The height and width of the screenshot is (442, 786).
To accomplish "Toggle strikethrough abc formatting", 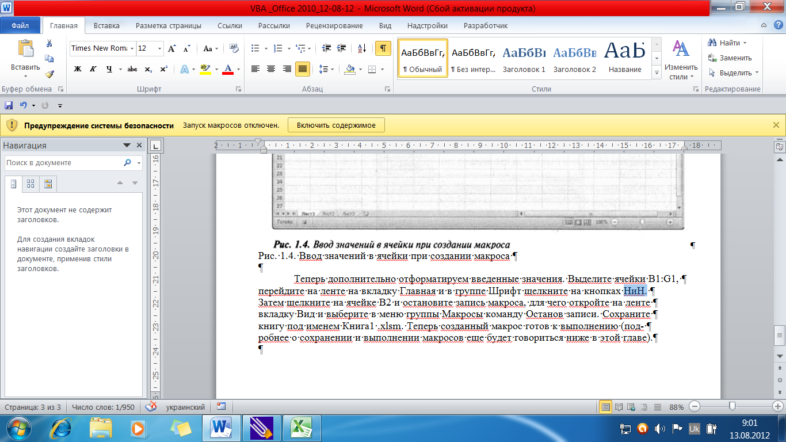I will pyautogui.click(x=132, y=69).
